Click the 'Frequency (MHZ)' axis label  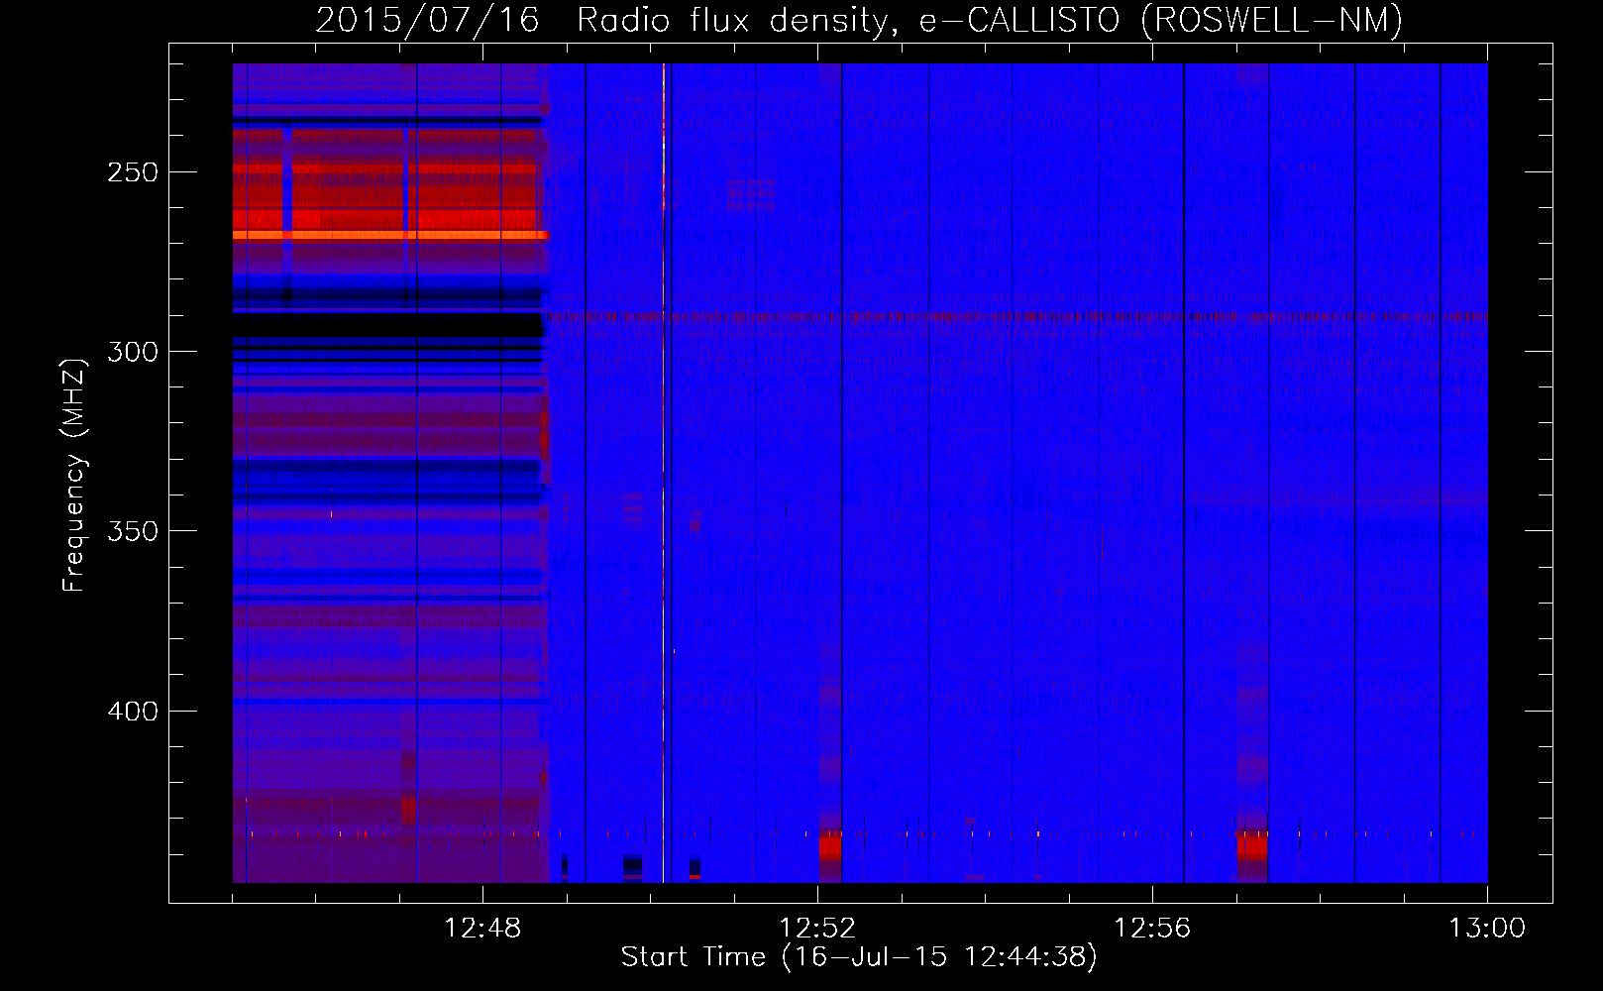(74, 476)
